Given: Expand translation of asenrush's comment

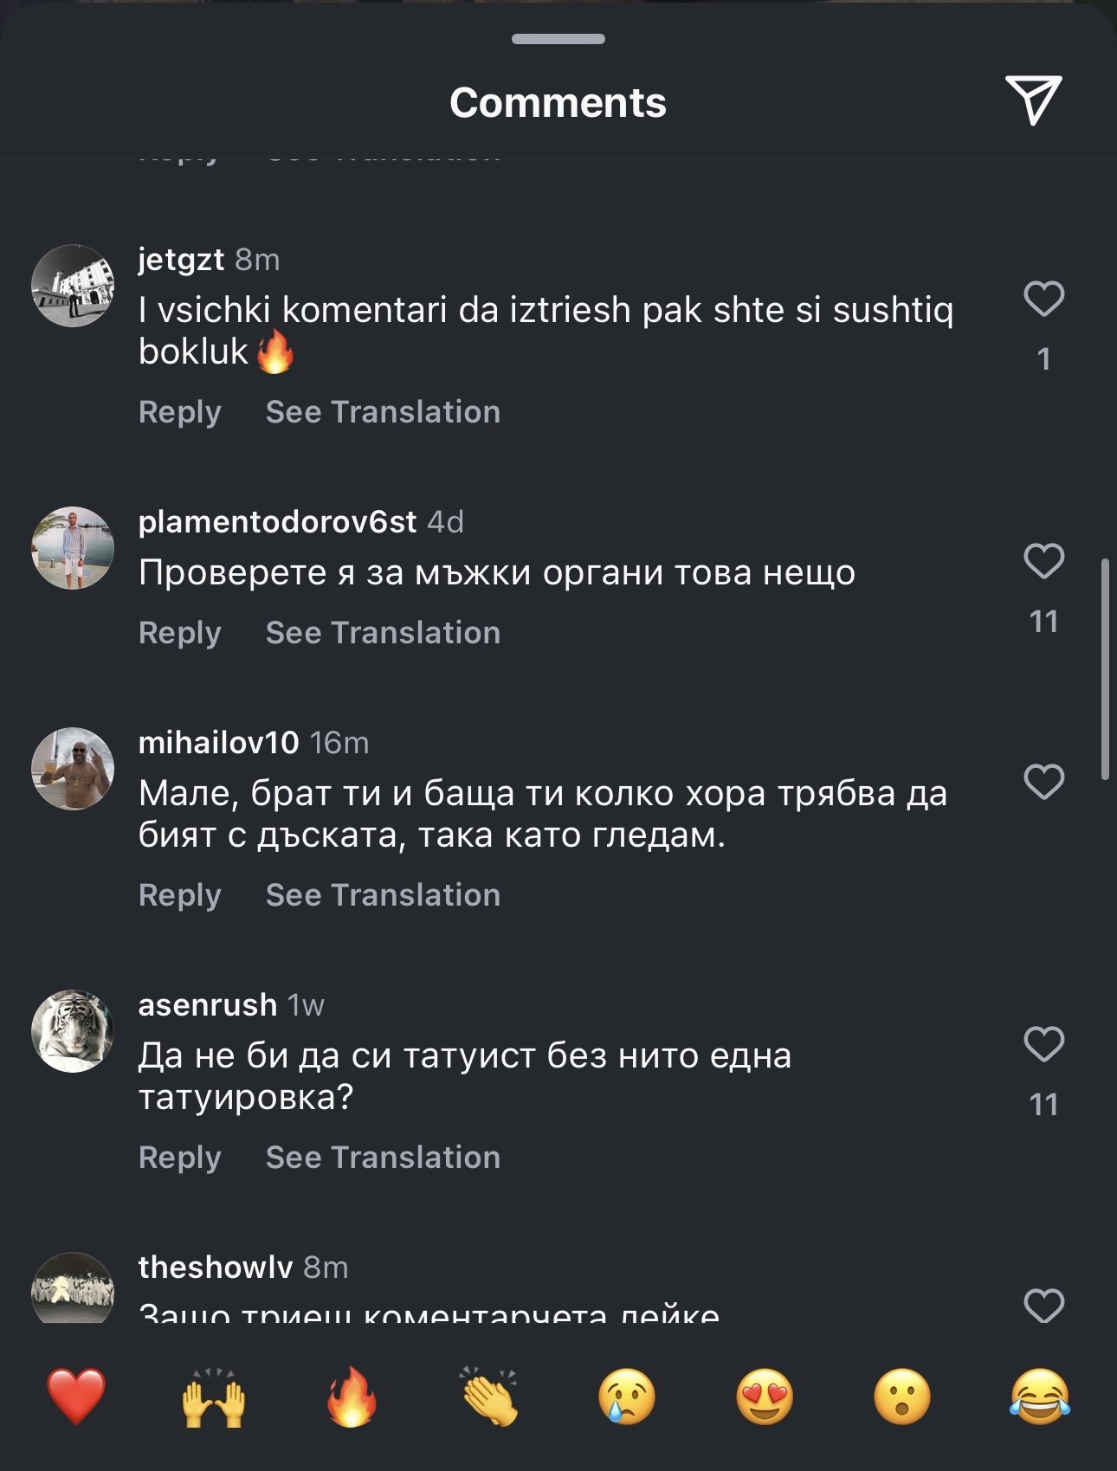Looking at the screenshot, I should (x=383, y=1158).
